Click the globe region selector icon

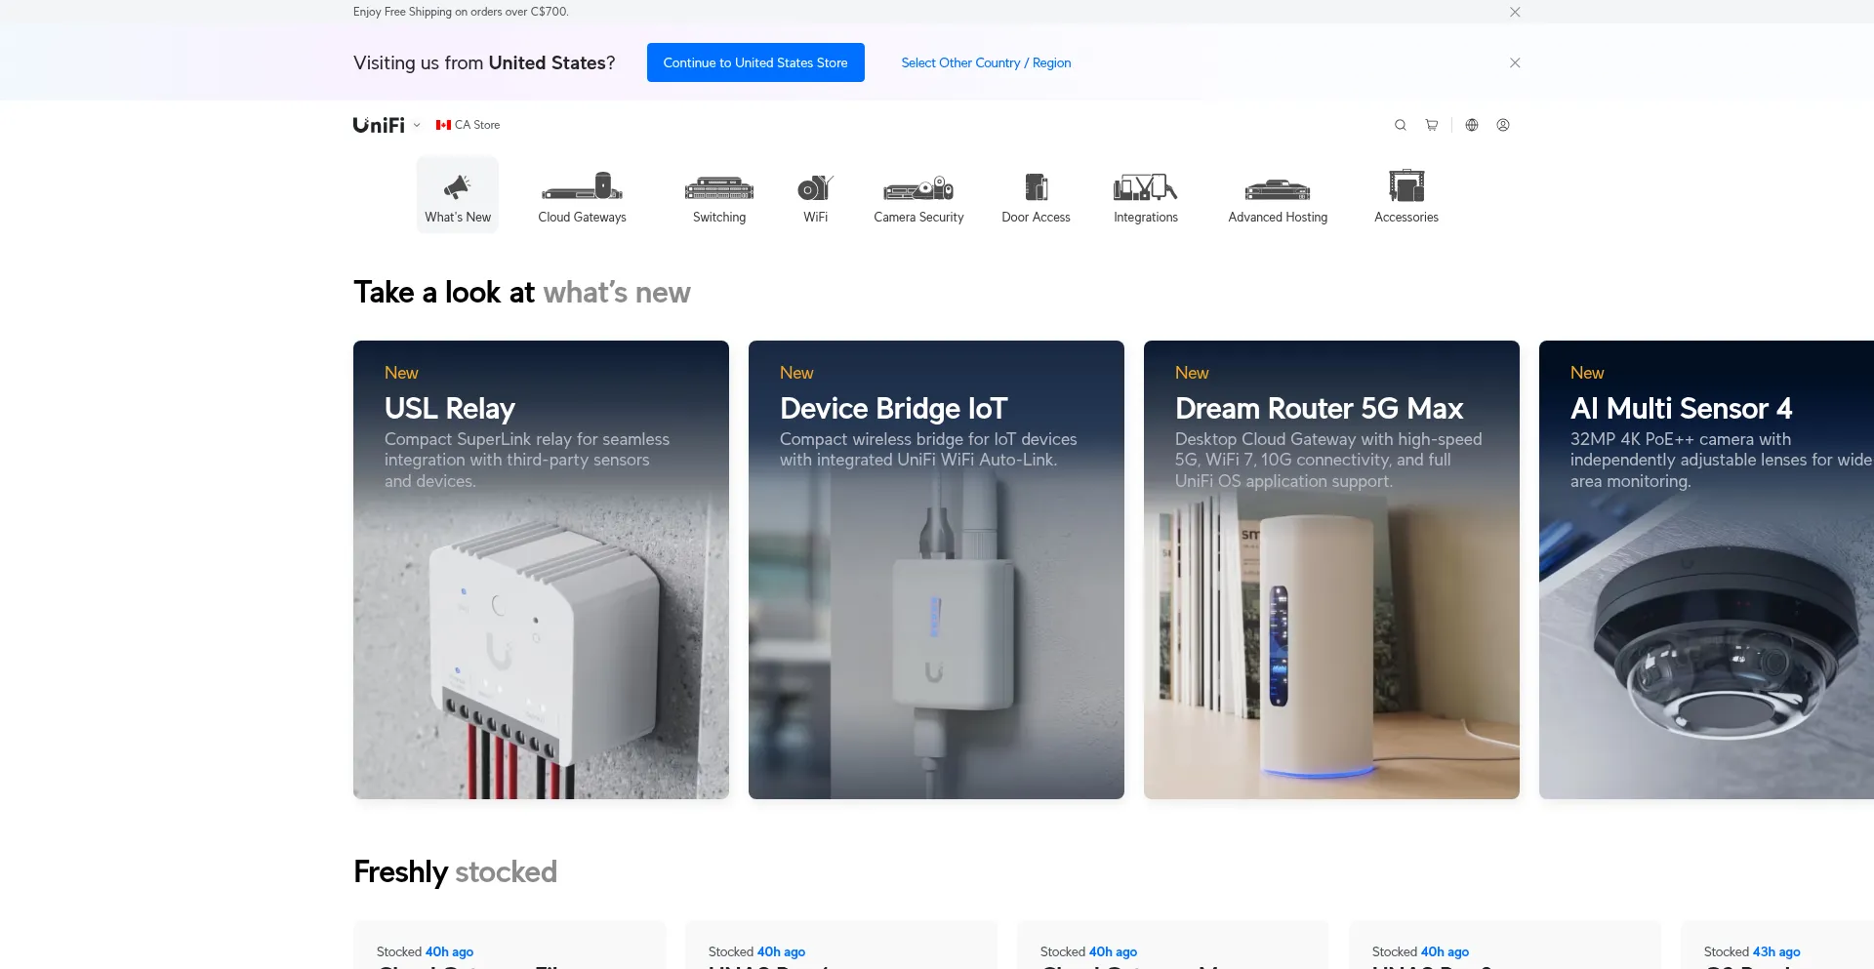1472,125
